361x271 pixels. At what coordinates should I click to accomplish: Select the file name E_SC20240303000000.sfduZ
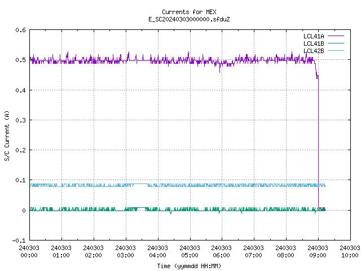point(189,19)
